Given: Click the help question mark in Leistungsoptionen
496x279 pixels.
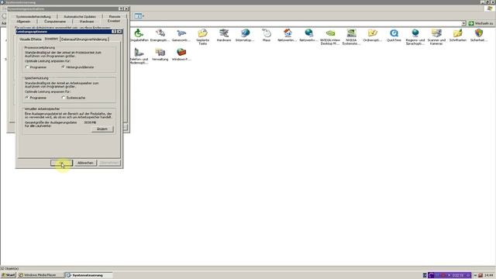Looking at the screenshot, I should point(114,32).
